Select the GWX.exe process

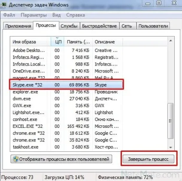(x=67, y=106)
